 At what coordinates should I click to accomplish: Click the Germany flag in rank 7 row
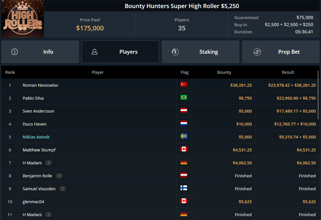(x=183, y=162)
